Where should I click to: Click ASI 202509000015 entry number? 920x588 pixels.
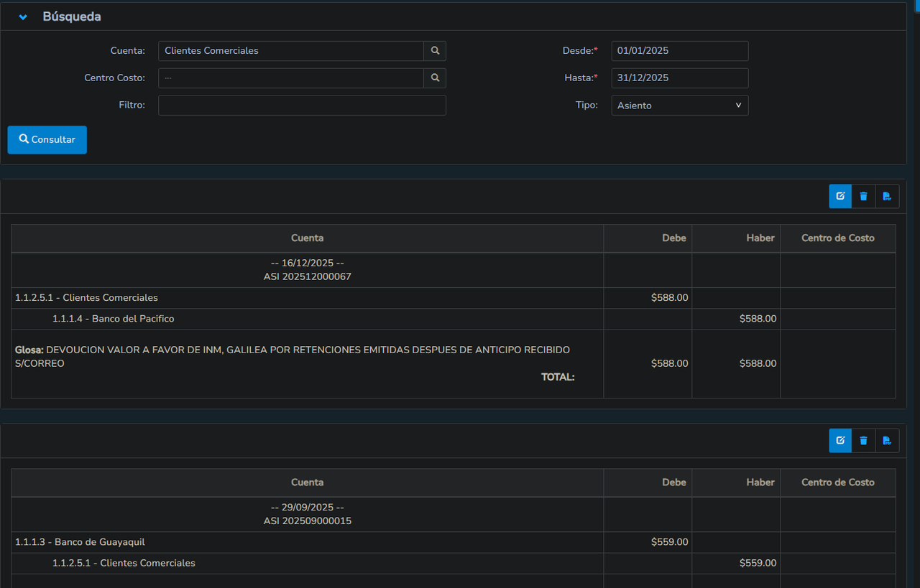[x=308, y=521]
